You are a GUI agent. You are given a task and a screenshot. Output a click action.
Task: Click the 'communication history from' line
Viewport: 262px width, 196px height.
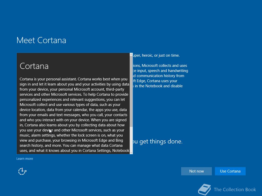[160, 76]
